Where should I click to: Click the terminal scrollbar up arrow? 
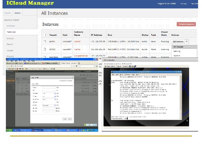pyautogui.click(x=181, y=77)
